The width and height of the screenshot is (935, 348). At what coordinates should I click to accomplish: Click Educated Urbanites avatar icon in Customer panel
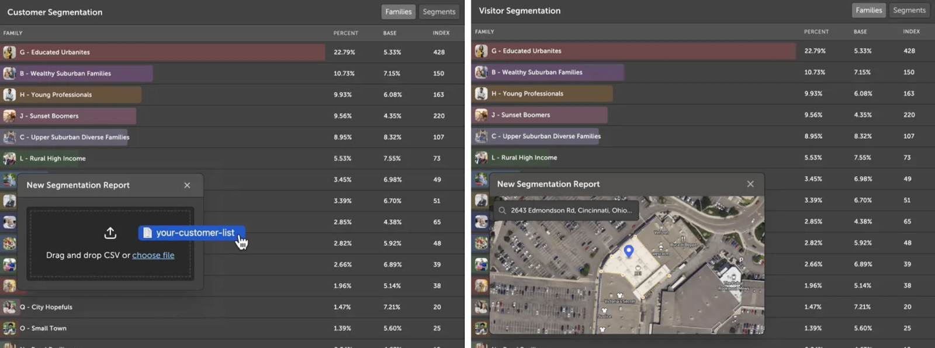click(9, 52)
